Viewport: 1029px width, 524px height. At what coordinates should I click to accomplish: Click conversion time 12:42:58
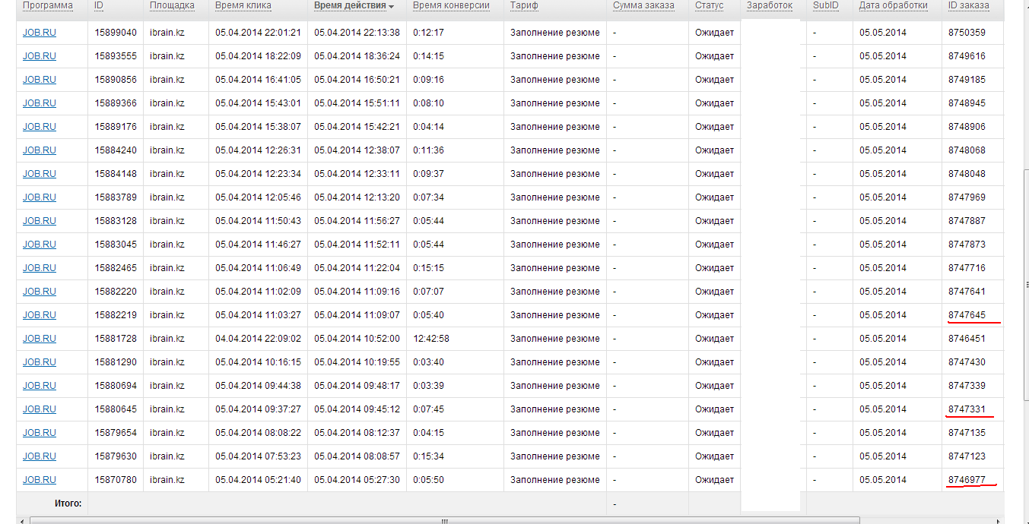[x=431, y=339]
